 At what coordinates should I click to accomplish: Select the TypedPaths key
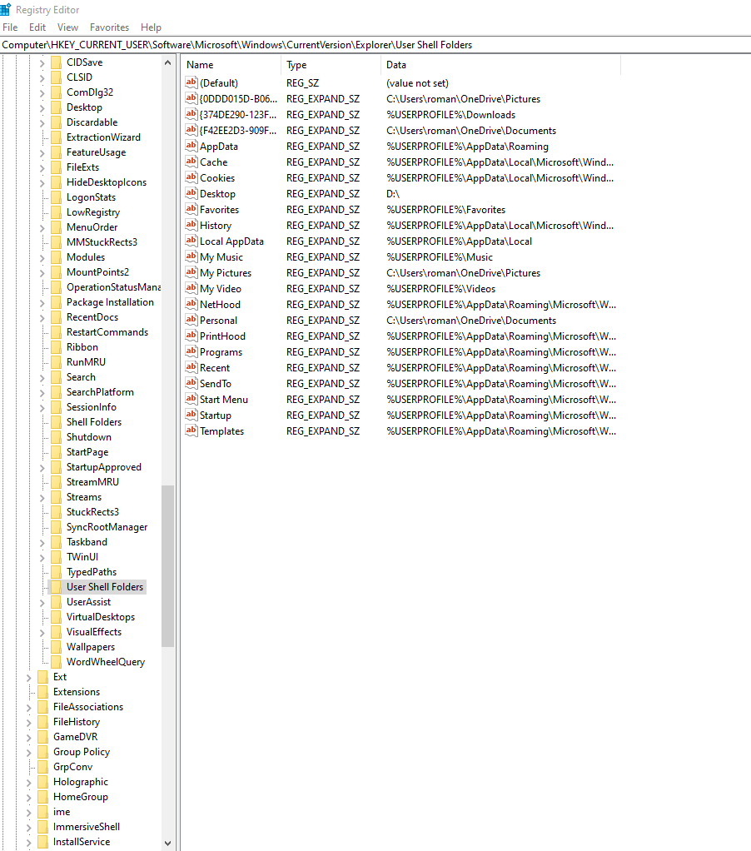pyautogui.click(x=92, y=572)
